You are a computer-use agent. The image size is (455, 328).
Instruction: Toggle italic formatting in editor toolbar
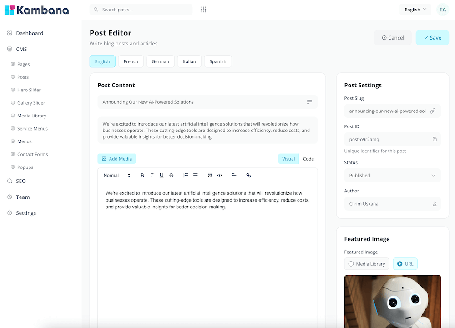(152, 175)
